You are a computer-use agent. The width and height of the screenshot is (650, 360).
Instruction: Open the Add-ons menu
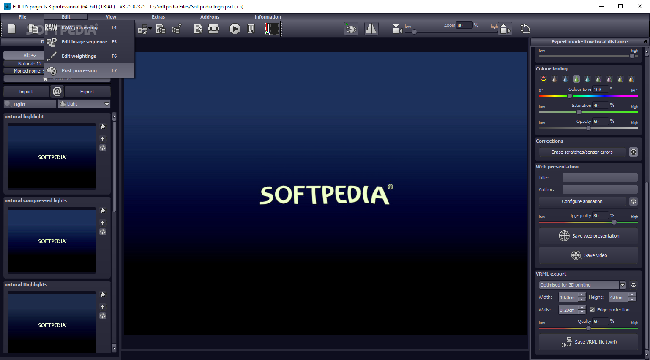coord(210,17)
